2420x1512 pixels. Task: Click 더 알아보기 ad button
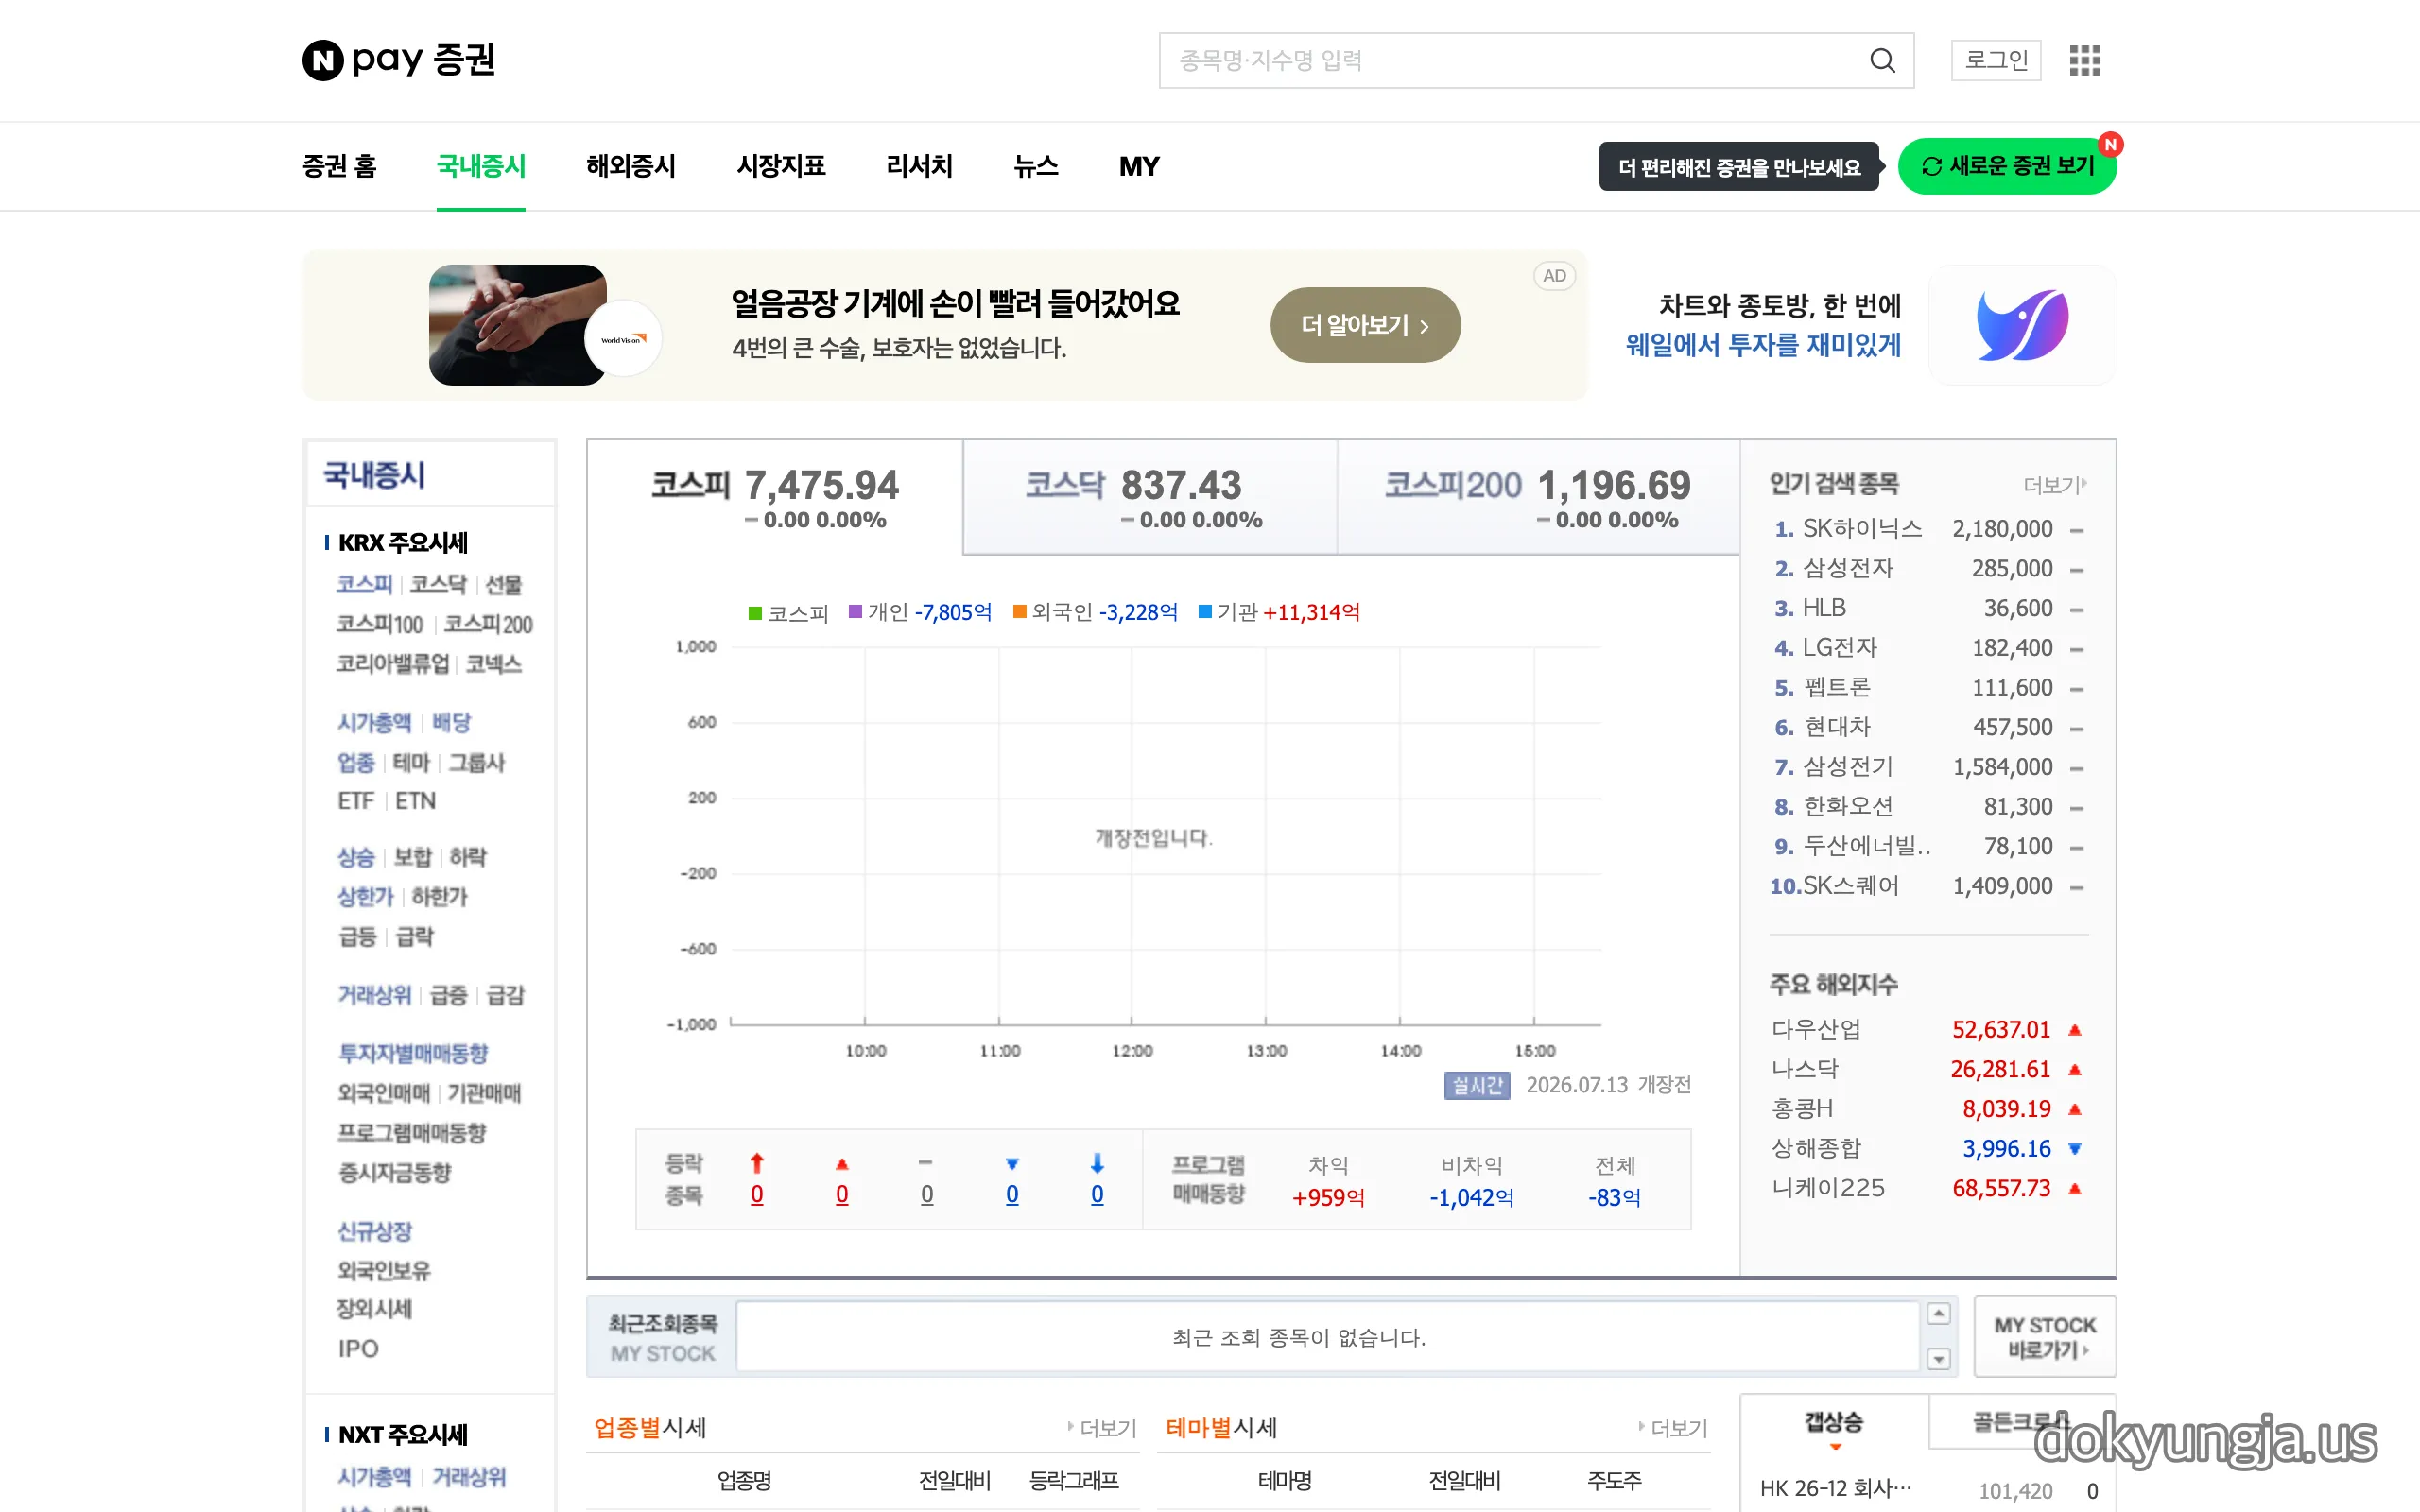tap(1365, 325)
